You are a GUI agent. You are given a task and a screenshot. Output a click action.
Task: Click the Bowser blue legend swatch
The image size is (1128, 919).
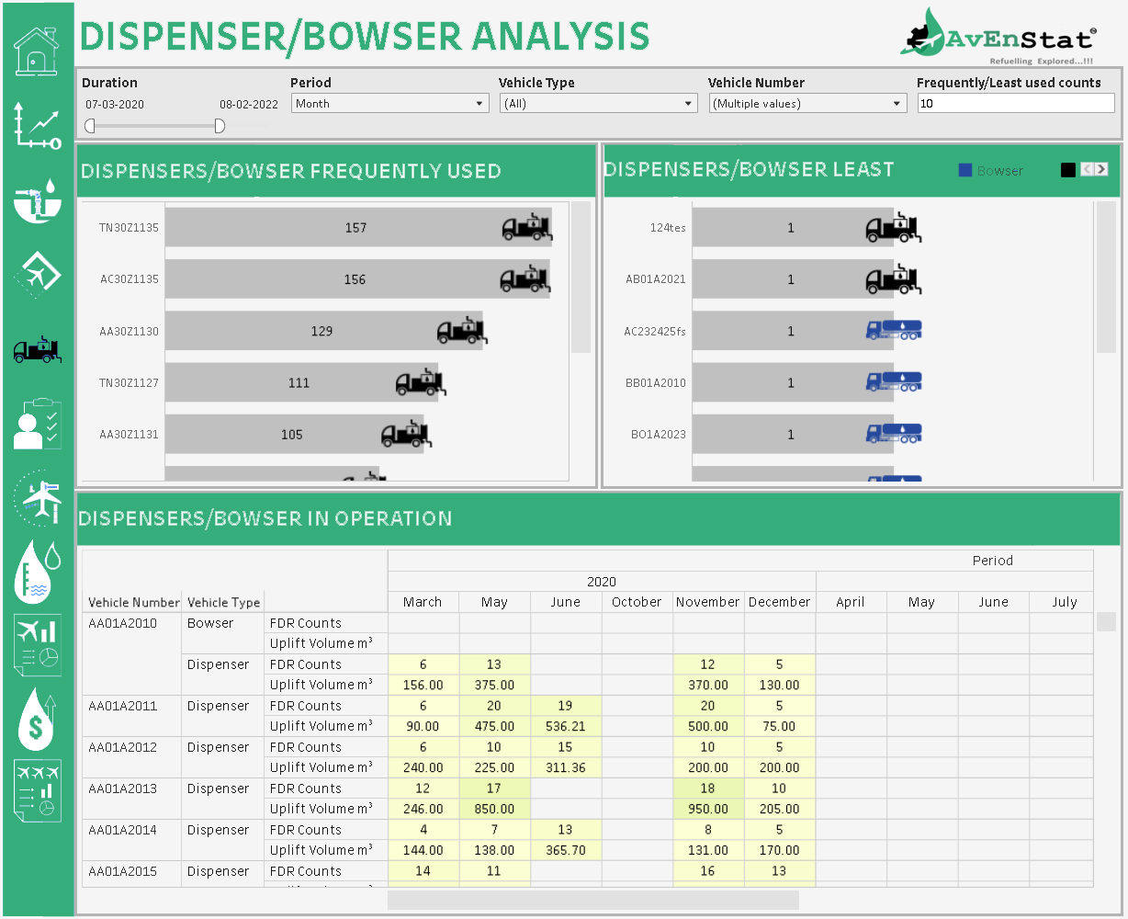click(x=964, y=171)
